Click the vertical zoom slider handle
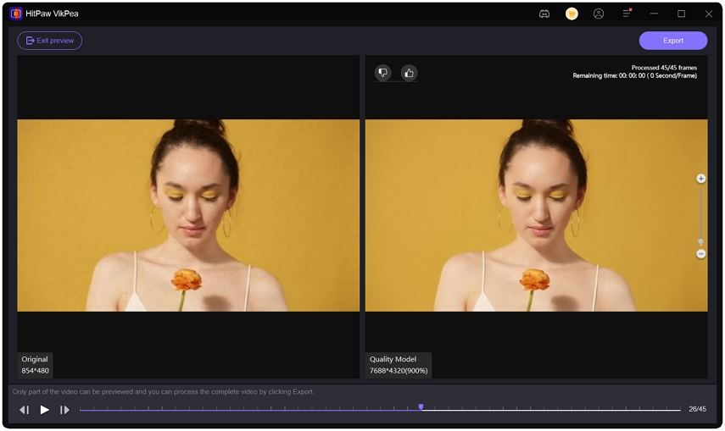Image resolution: width=725 pixels, height=431 pixels. click(x=700, y=241)
